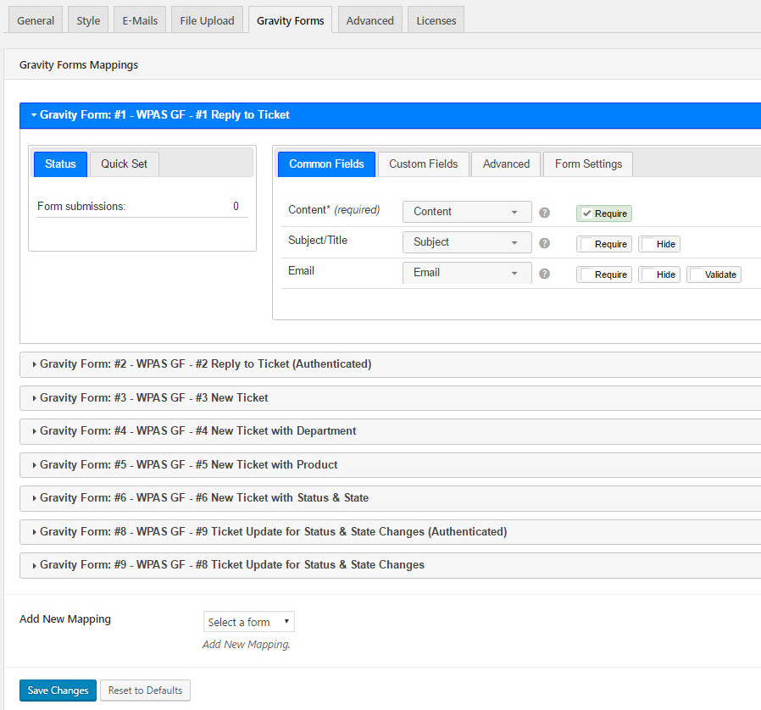Viewport: 761px width, 710px height.
Task: Open the mapping's Advanced sub-tab
Action: click(506, 164)
